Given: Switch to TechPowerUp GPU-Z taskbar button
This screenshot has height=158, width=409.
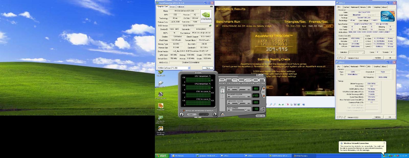Looking at the screenshot, I should coord(280,156).
